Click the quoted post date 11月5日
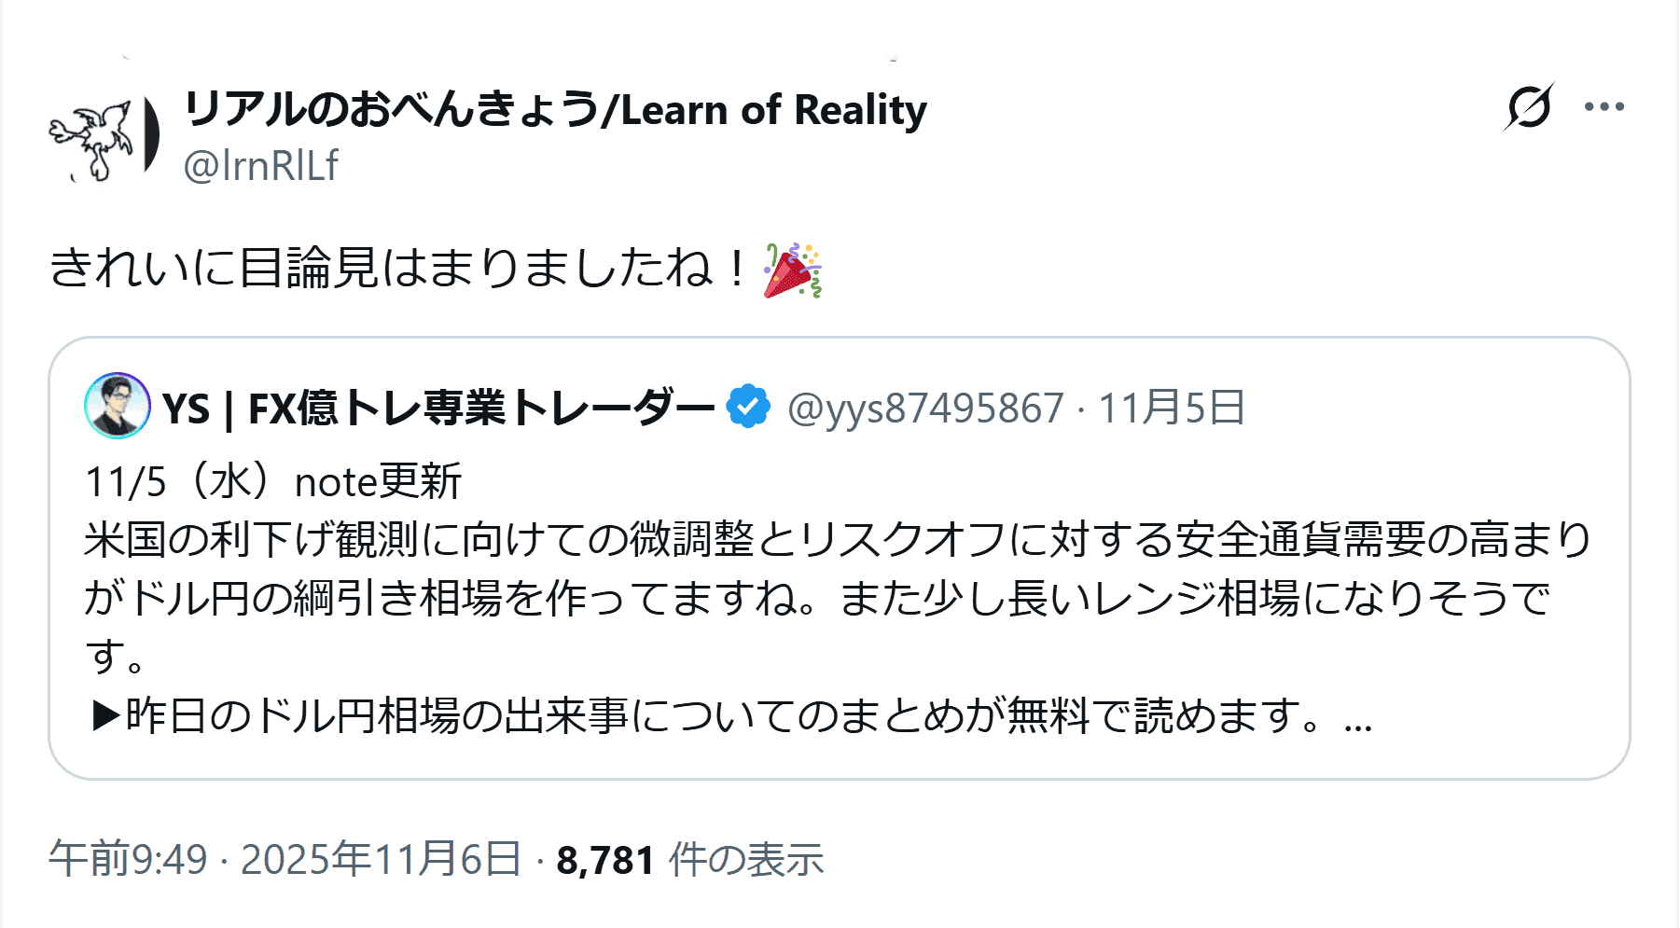The image size is (1680, 928). pyautogui.click(x=1172, y=409)
